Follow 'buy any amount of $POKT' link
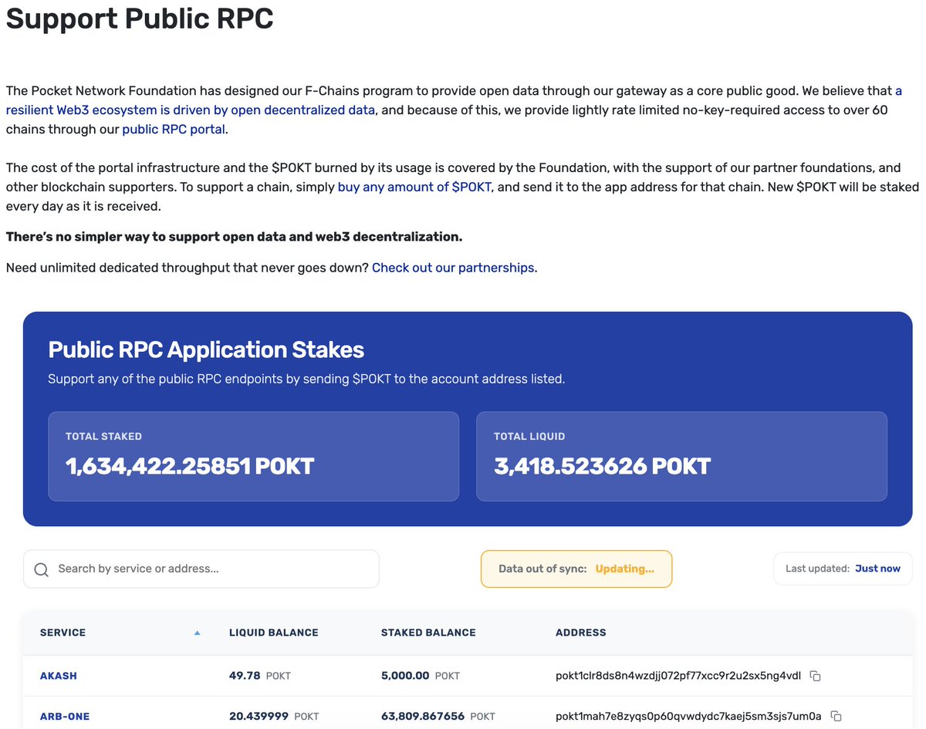This screenshot has width=926, height=729. [414, 187]
